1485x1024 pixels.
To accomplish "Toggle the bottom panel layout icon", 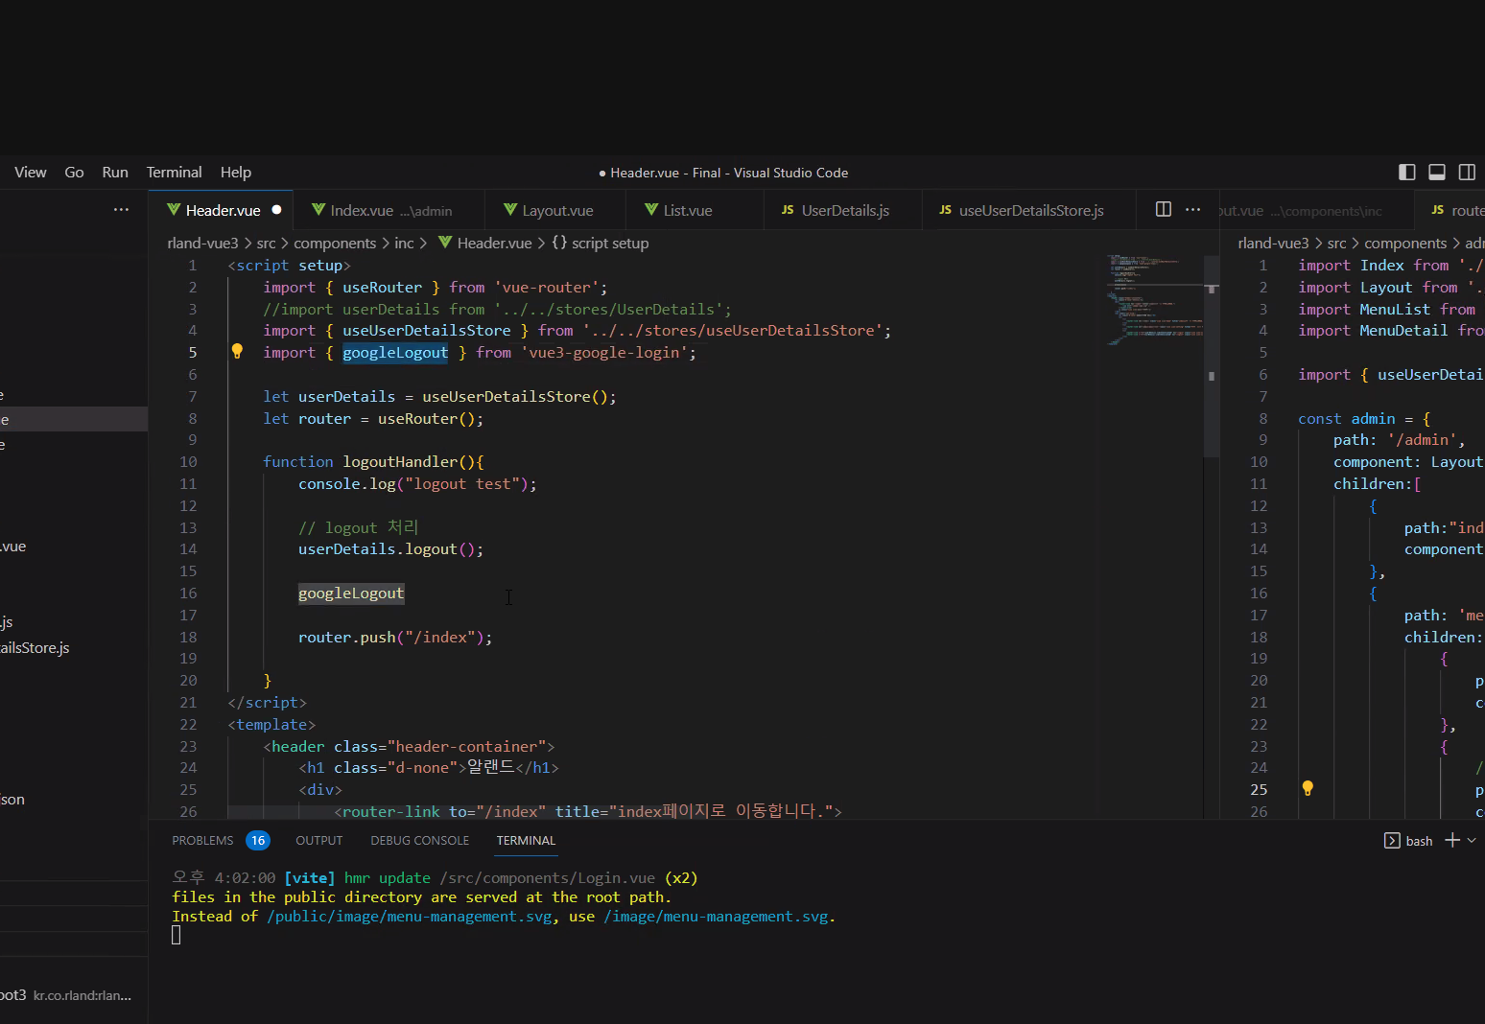I will pyautogui.click(x=1437, y=173).
